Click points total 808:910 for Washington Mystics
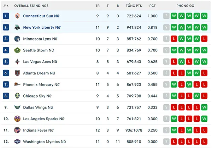The width and height of the screenshot is (212, 149). (134, 142)
